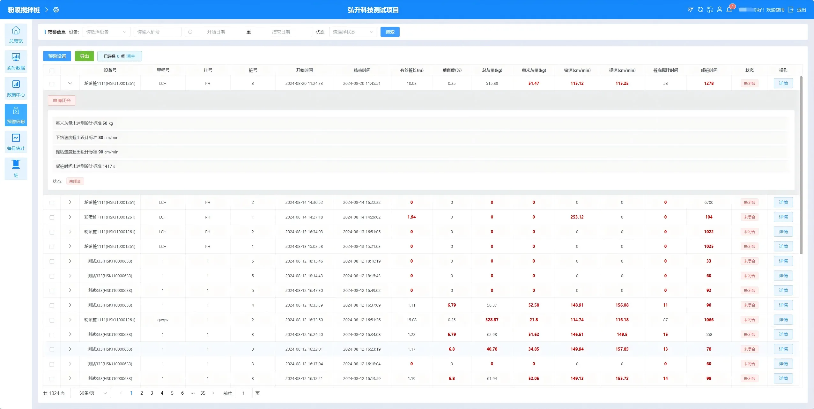This screenshot has height=409, width=814.
Task: Open the 30条/页 page size dropdown
Action: tap(91, 393)
